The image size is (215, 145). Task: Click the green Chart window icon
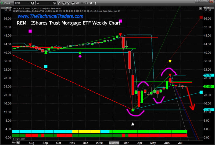point(2,3)
